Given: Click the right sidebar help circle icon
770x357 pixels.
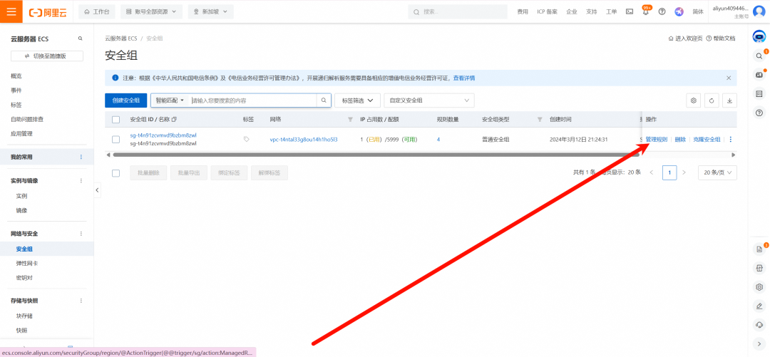Looking at the screenshot, I should click(760, 113).
